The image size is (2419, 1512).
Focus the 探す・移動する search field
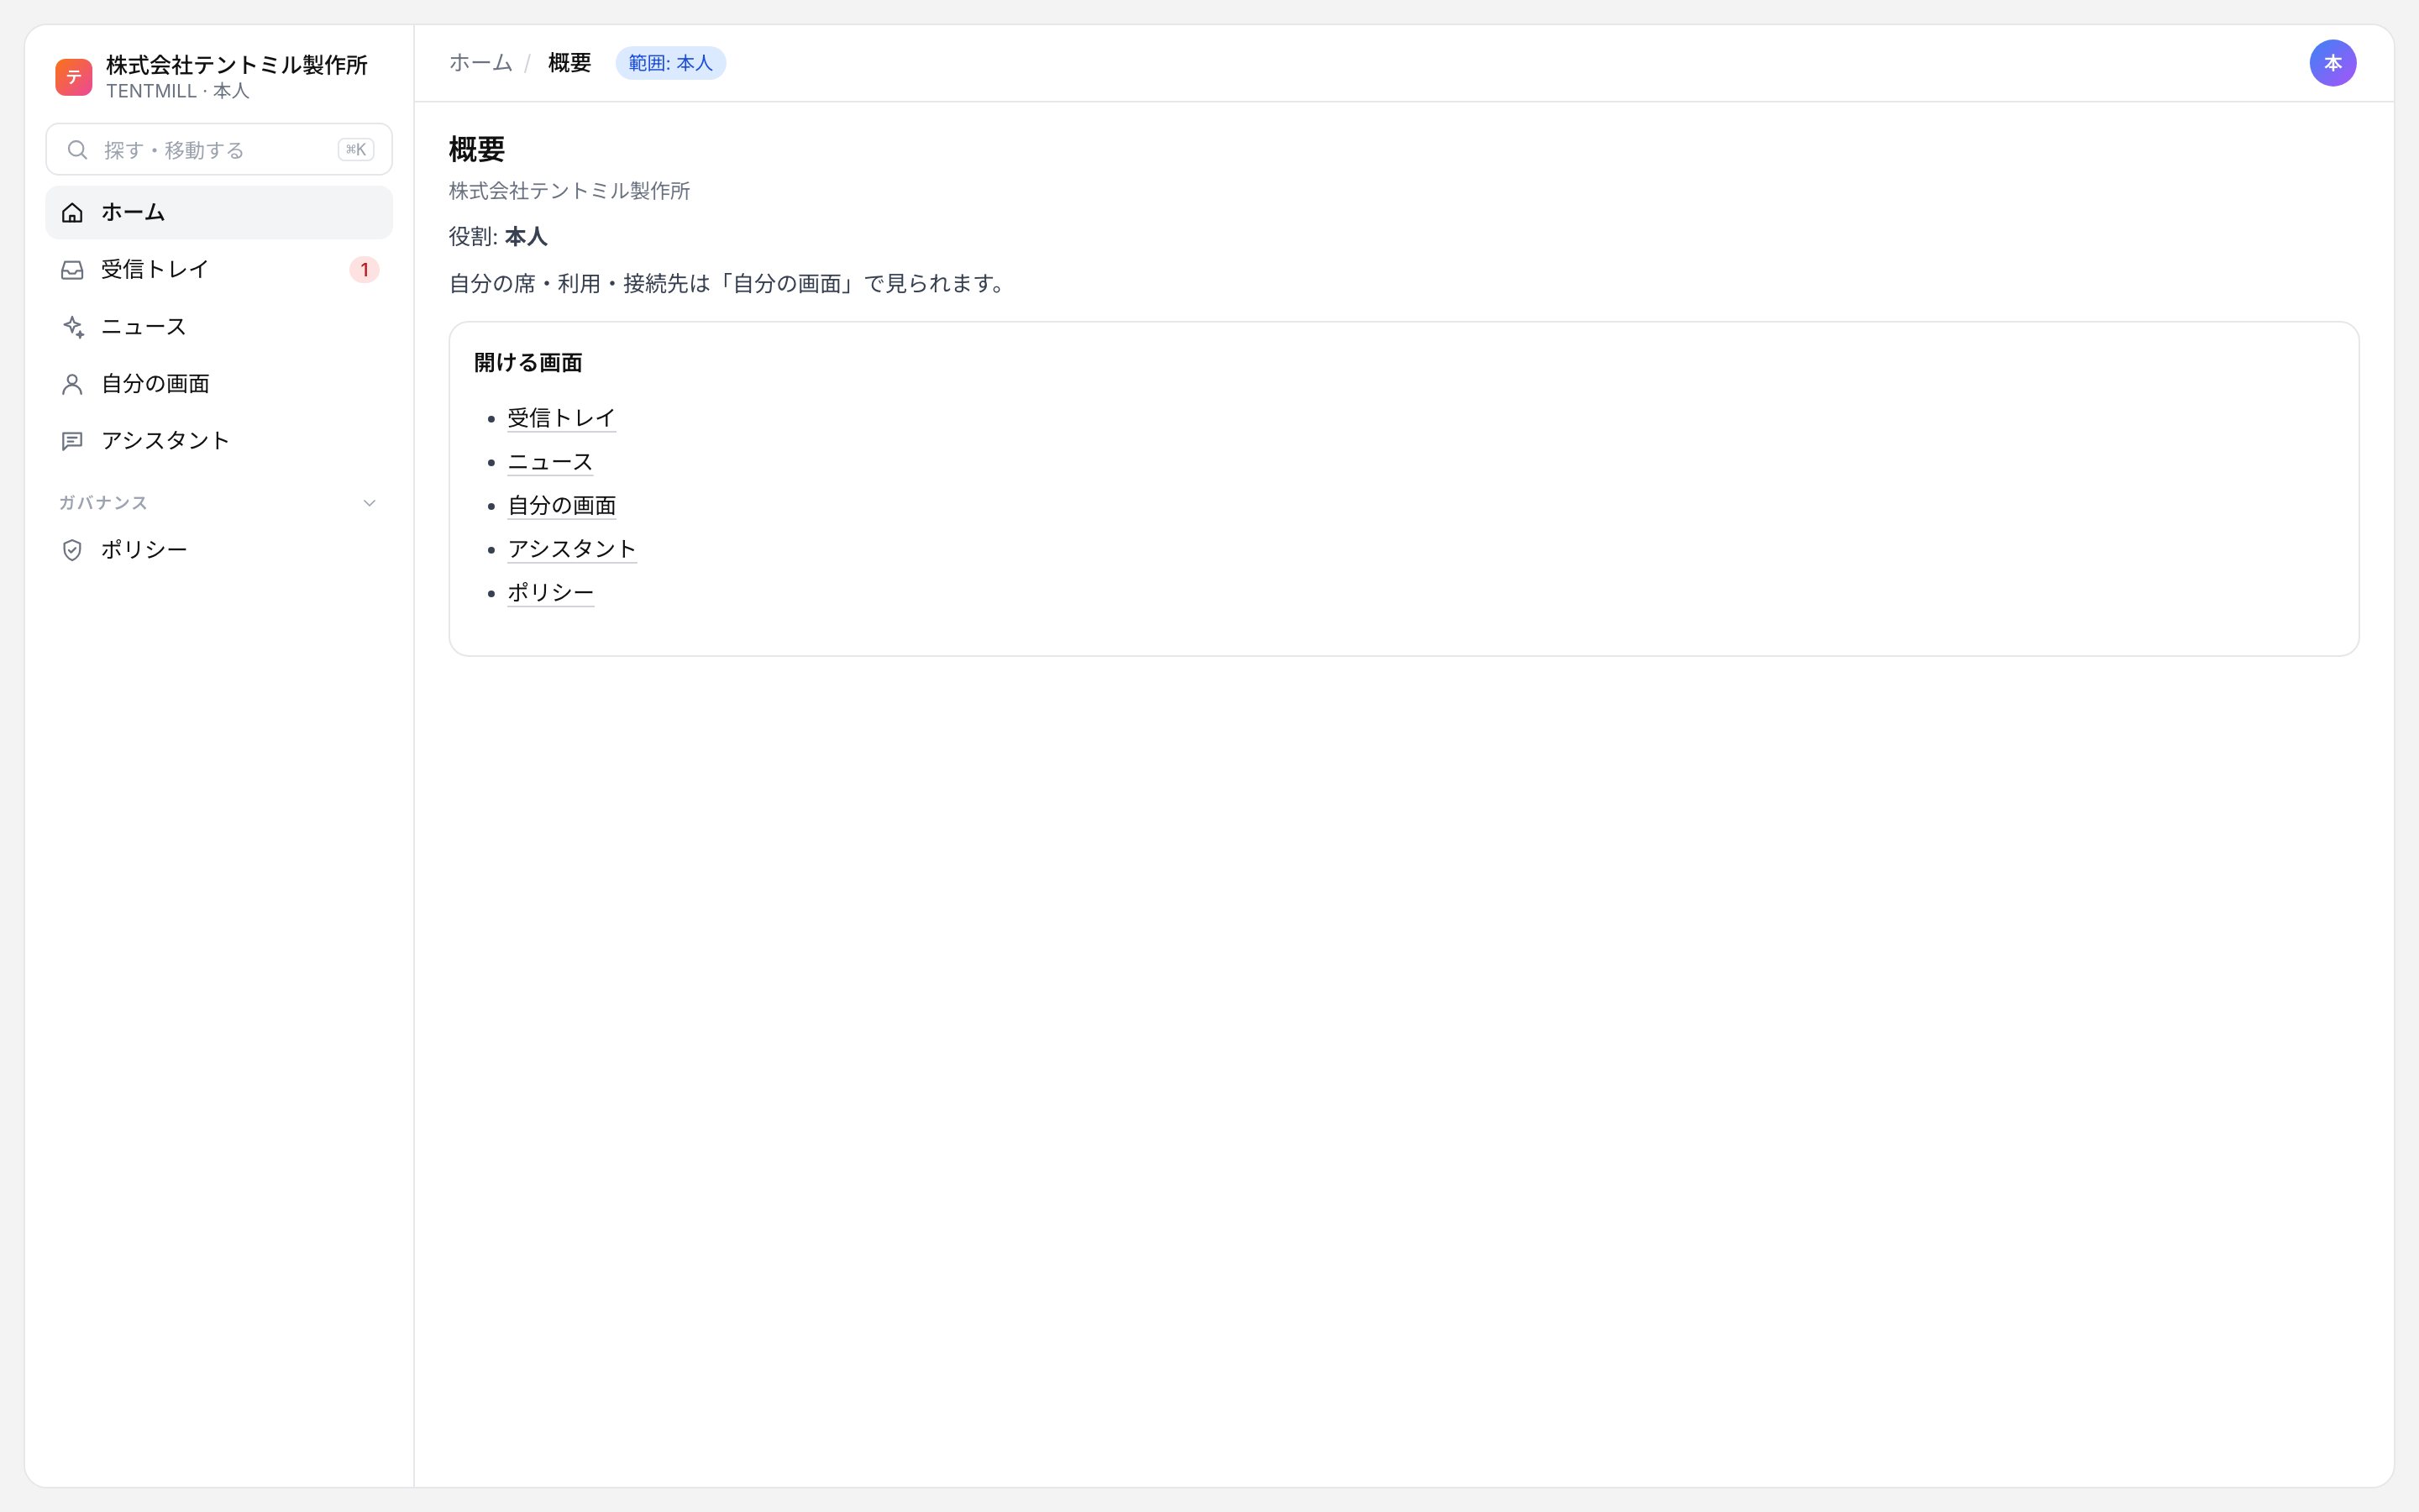219,150
